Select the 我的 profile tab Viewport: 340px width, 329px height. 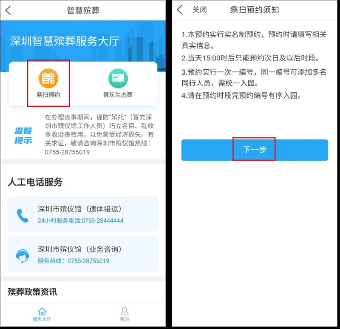point(124,314)
